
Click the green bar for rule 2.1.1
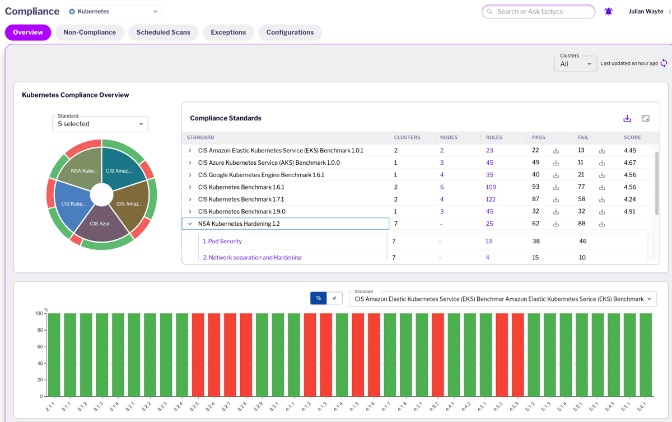[x=54, y=355]
